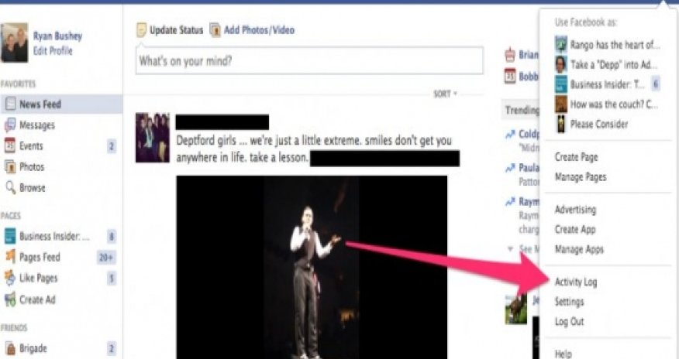Viewport: 679px width, 359px height.
Task: Open the stage performer photo in post
Action: coord(312,267)
